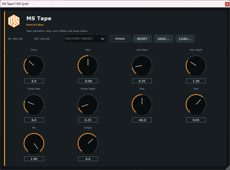
Task: Click the LOAD... button
Action: [185, 39]
